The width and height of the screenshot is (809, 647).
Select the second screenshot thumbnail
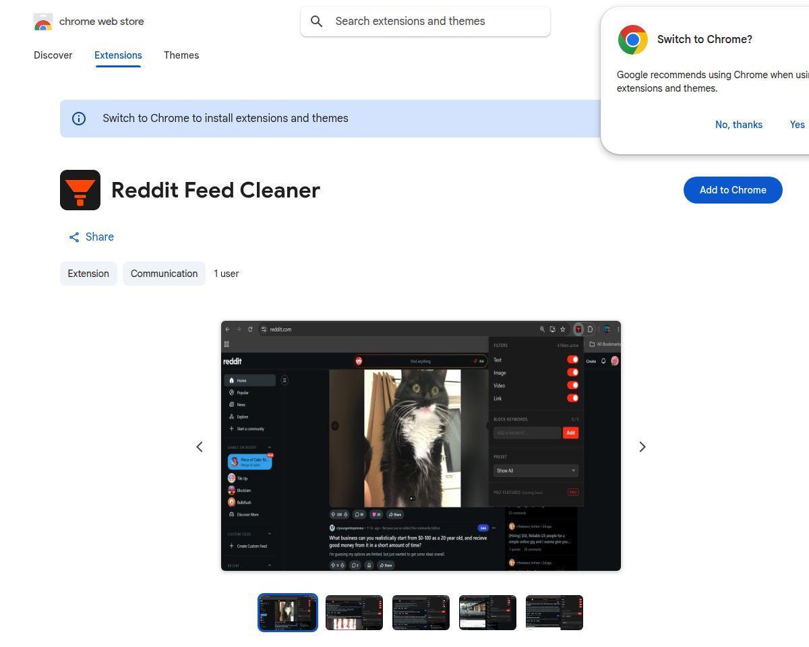point(354,613)
